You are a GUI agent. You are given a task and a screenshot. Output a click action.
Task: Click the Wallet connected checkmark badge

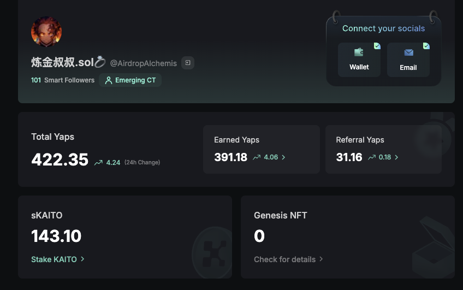pos(377,46)
